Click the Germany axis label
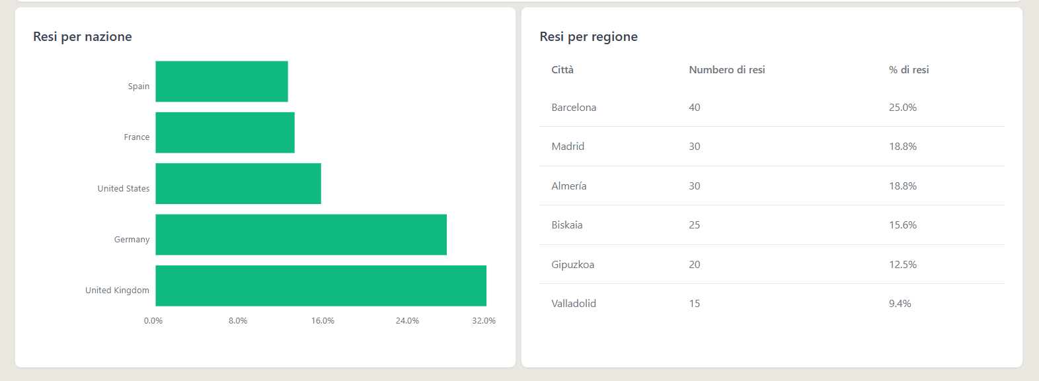This screenshot has height=381, width=1039. 132,240
